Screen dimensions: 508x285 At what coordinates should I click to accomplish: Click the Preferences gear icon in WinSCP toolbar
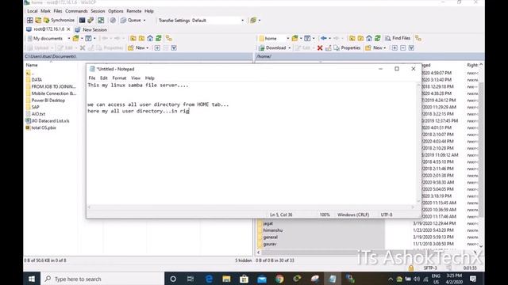point(113,20)
